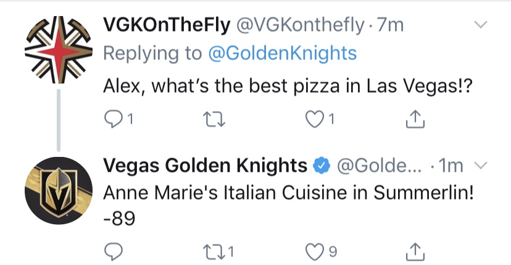511x265 pixels.
Task: Open VGKOnTheFly profile picture
Action: (59, 49)
